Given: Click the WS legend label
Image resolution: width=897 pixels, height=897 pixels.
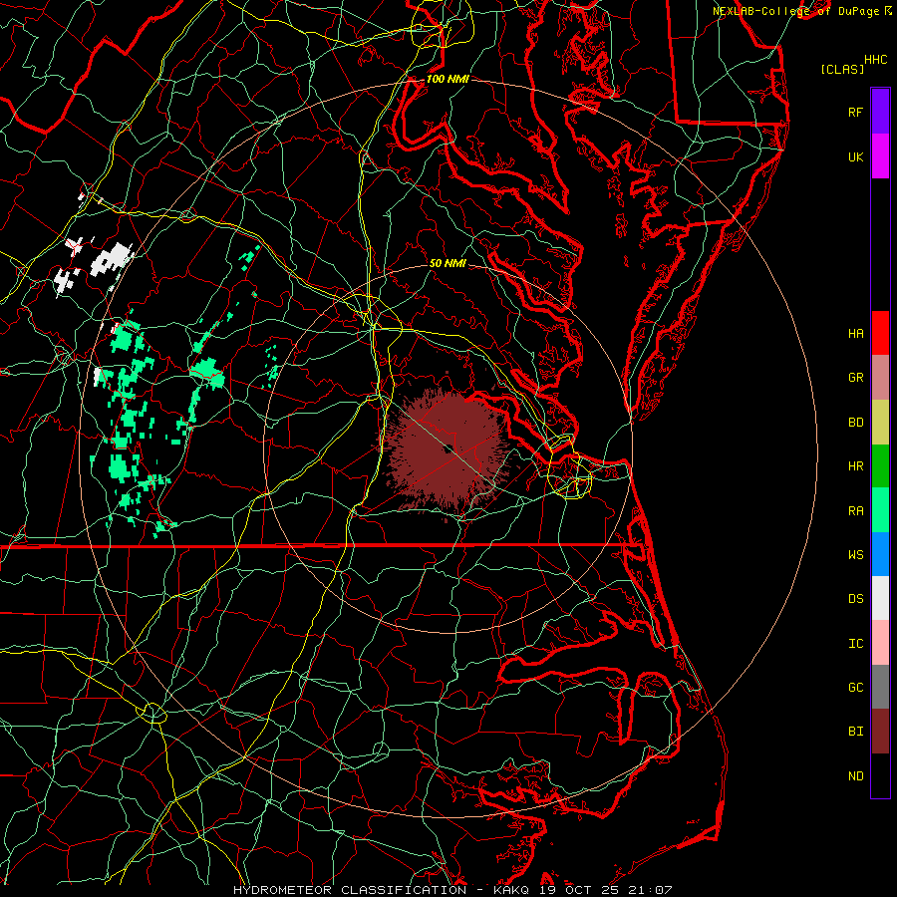Looking at the screenshot, I should coord(855,555).
